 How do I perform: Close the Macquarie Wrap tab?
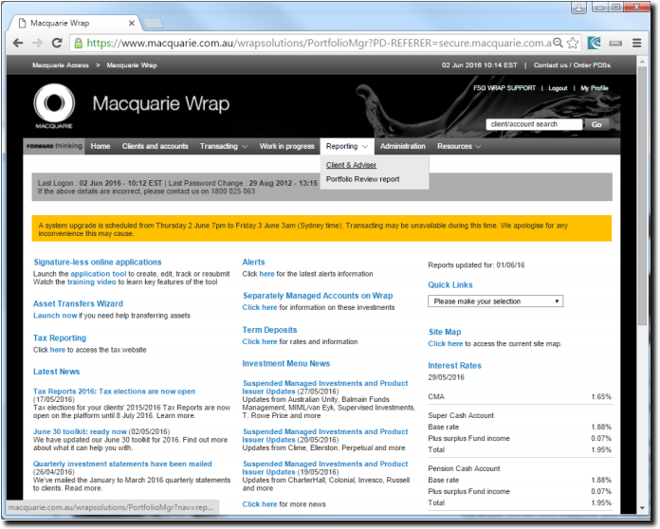131,23
